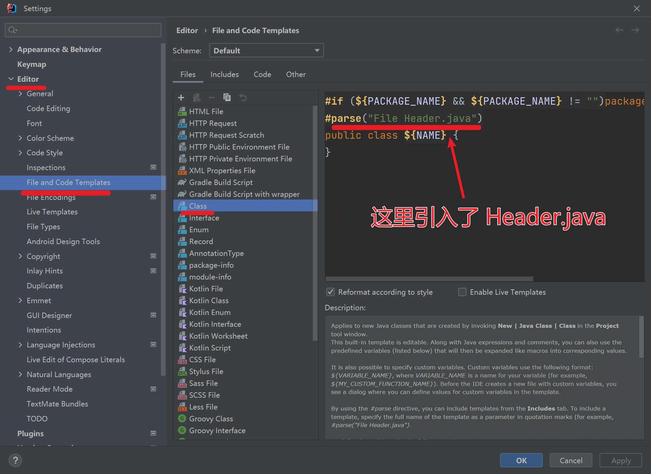Image resolution: width=651 pixels, height=474 pixels.
Task: Switch to the Other tab
Action: point(296,74)
